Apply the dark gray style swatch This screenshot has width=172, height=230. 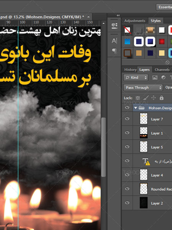tap(139, 30)
